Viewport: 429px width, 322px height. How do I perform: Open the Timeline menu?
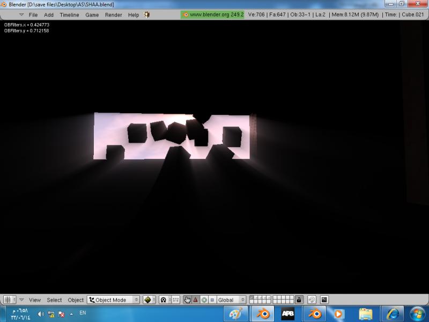tap(70, 15)
